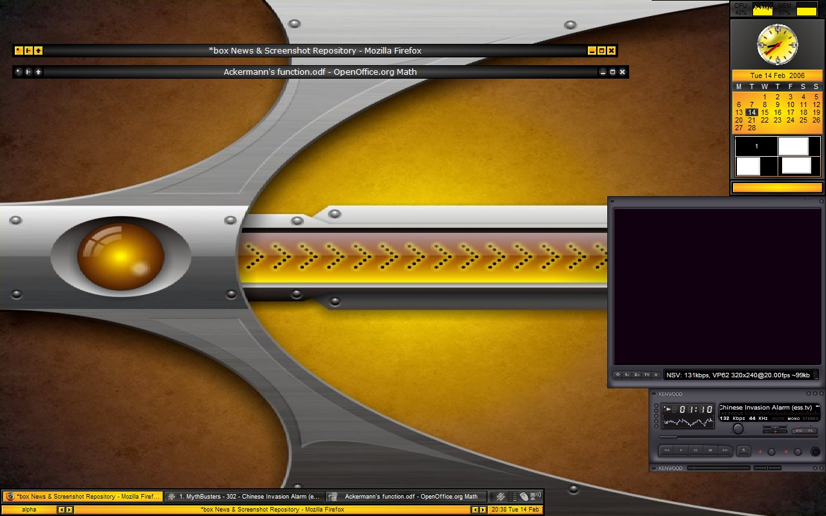Click the large dark round button at player's right

click(x=815, y=451)
